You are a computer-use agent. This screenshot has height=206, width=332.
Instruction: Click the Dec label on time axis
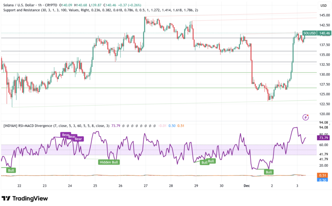(x=247, y=186)
